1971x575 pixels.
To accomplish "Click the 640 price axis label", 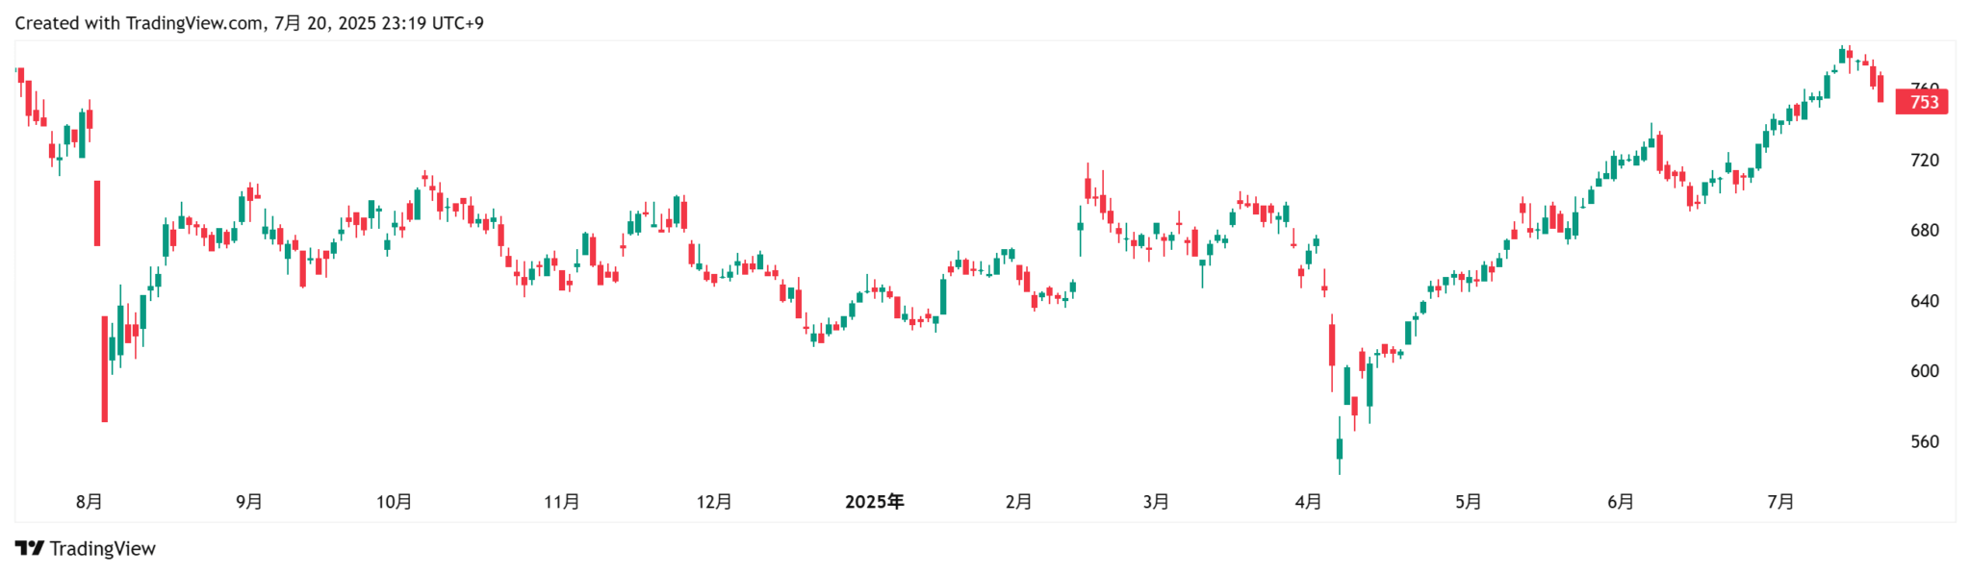I will coord(1924,301).
